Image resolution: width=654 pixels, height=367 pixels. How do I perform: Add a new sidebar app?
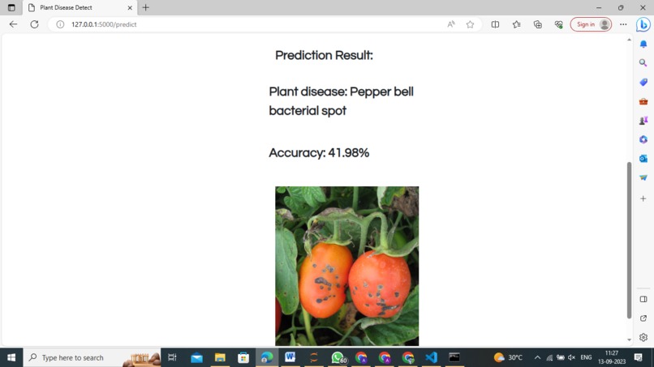(643, 198)
